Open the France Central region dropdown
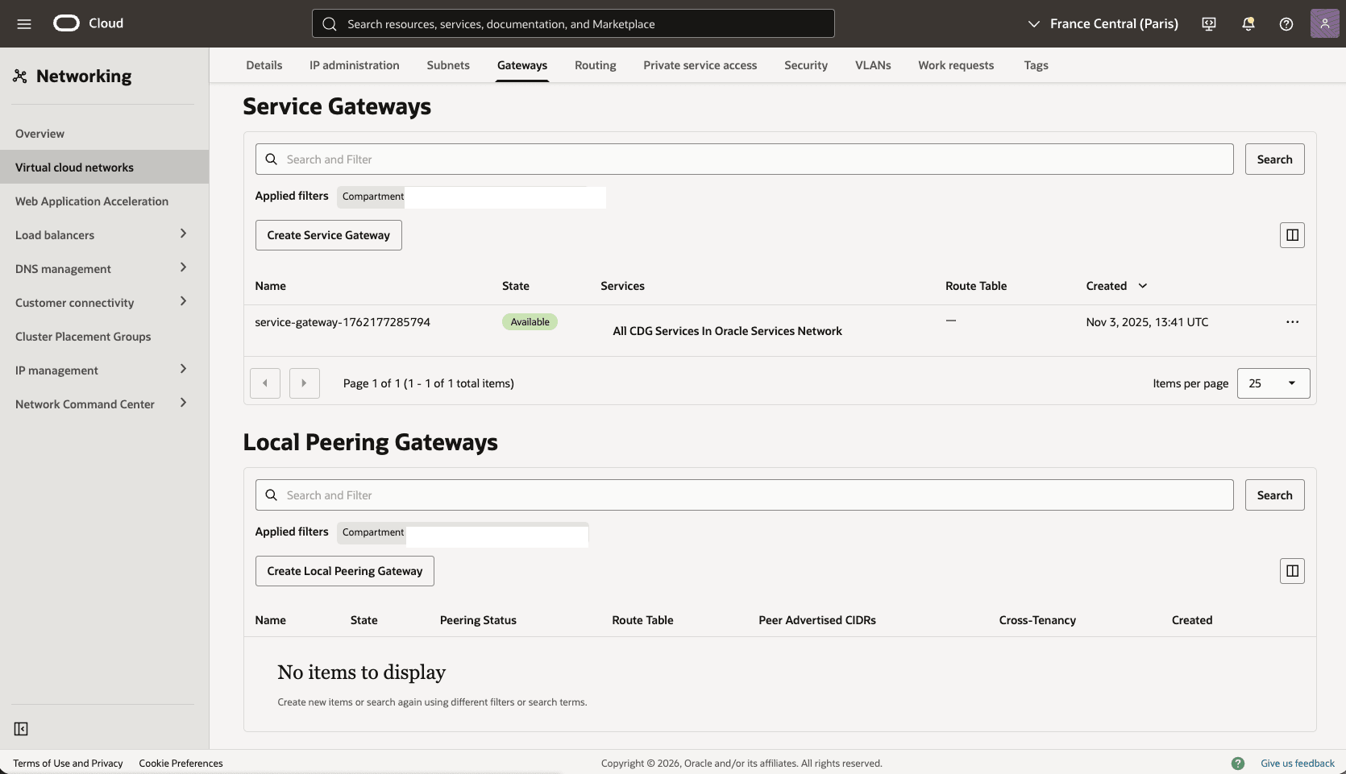Screen dimensions: 1346x774 [1102, 23]
